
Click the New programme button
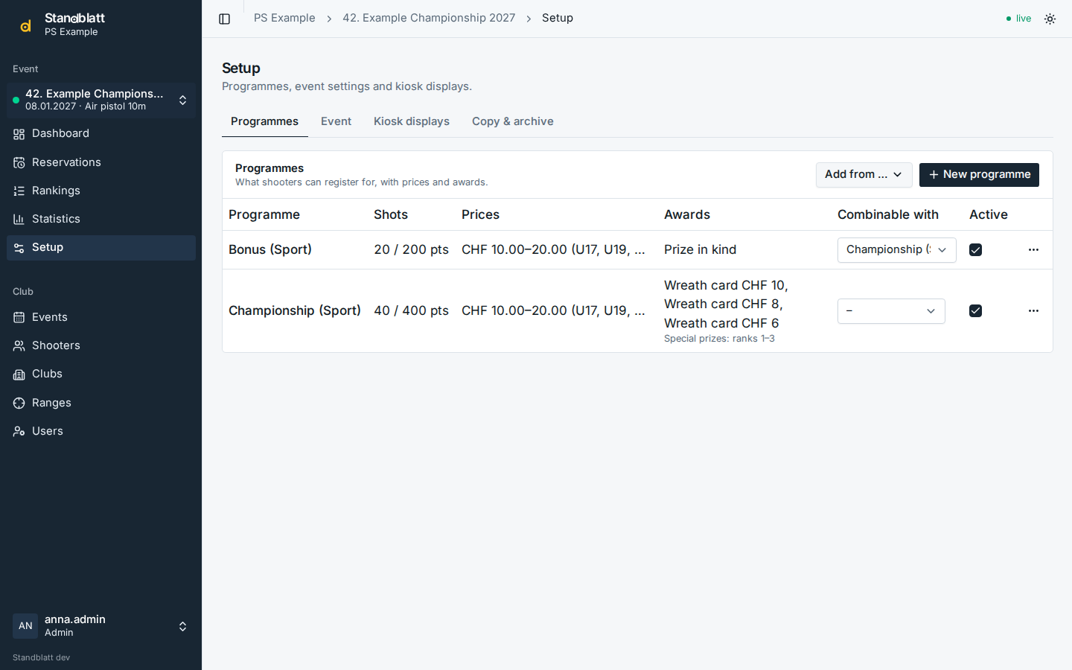click(979, 175)
